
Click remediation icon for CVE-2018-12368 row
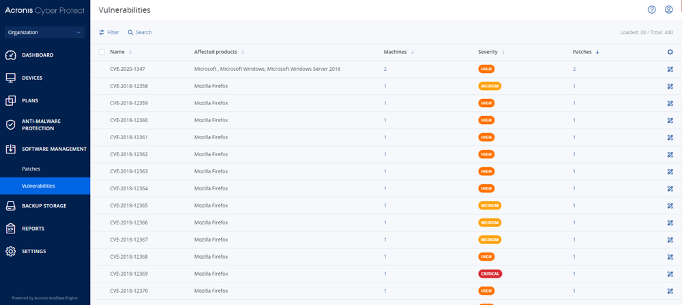point(670,257)
